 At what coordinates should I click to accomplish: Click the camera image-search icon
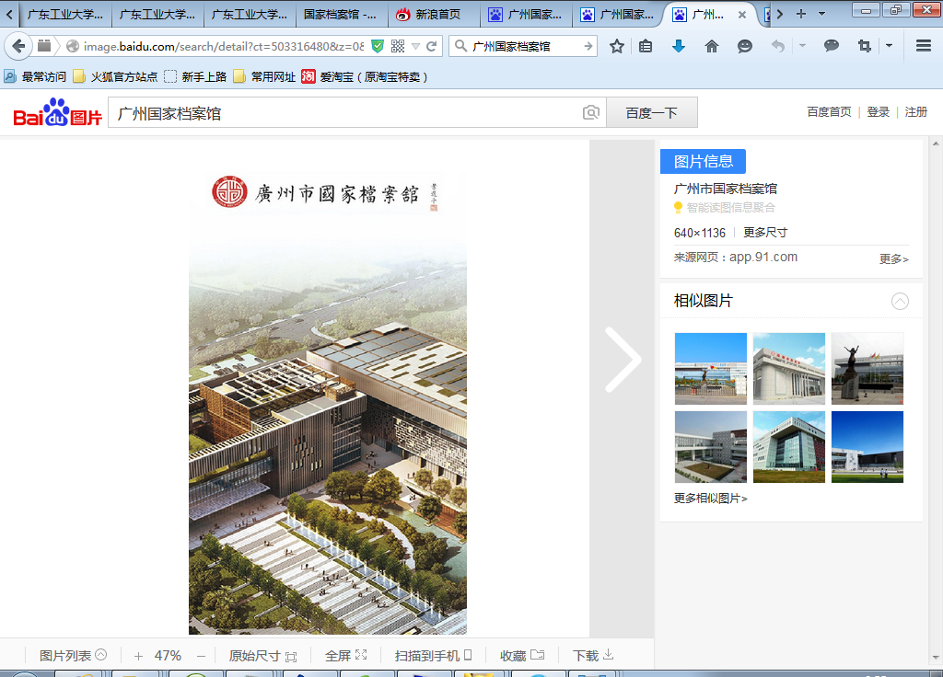pos(590,112)
